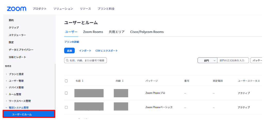Click the パッケージ column header
Viewport: 270px width, 122px height.
coord(152,81)
